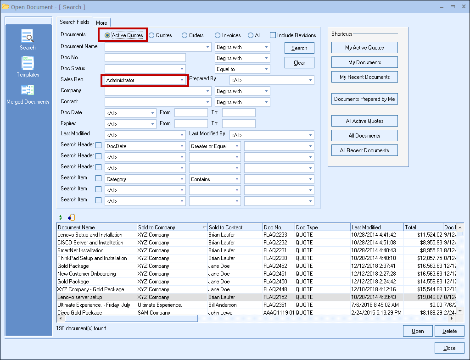The image size is (470, 360).
Task: Enable the Include Revisions checkbox
Action: pos(273,35)
